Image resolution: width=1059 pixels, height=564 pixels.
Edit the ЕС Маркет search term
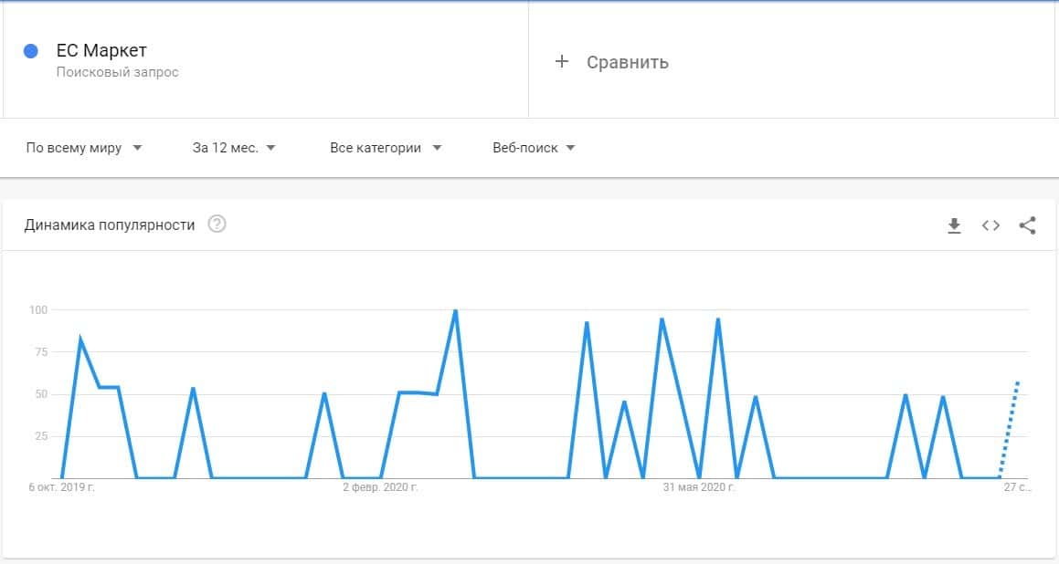point(101,51)
